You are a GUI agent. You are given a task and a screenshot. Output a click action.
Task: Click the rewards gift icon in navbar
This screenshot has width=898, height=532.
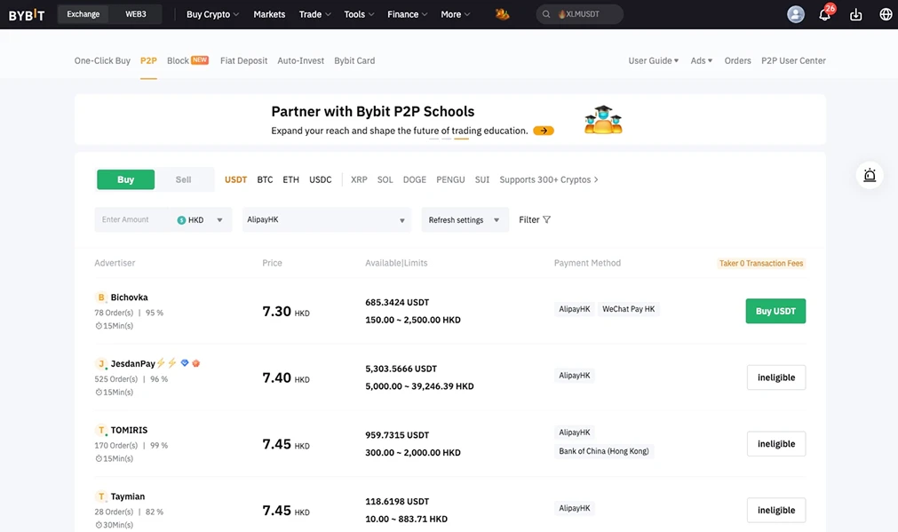click(502, 14)
